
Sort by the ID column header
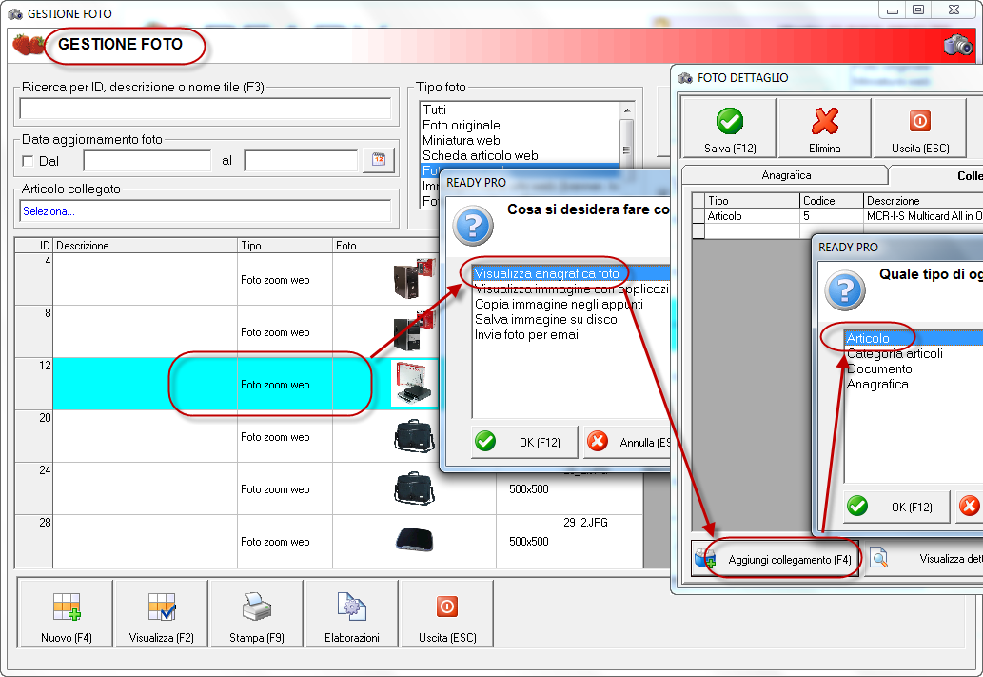click(34, 246)
